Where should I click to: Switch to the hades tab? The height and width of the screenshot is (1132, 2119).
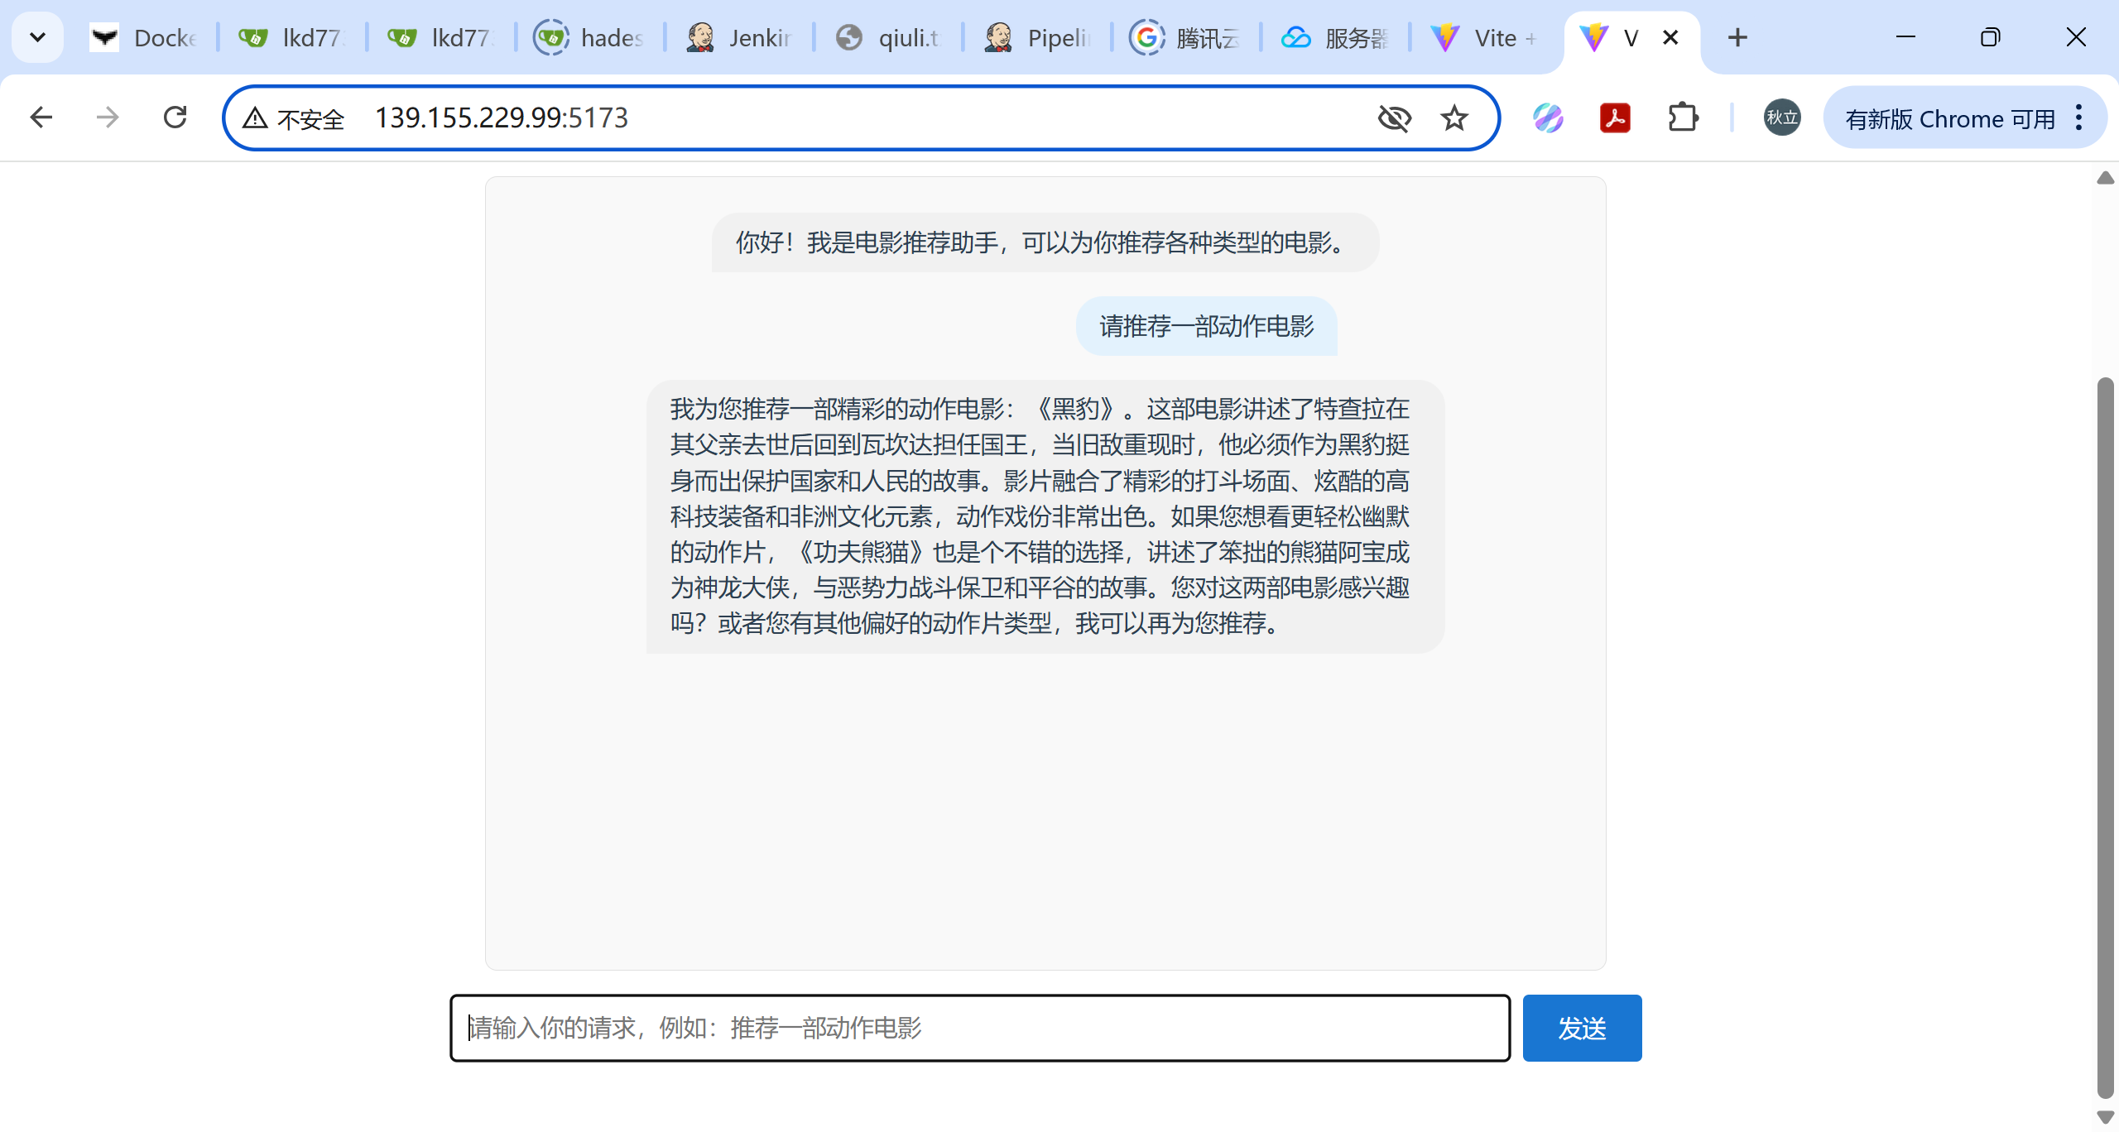pyautogui.click(x=591, y=38)
